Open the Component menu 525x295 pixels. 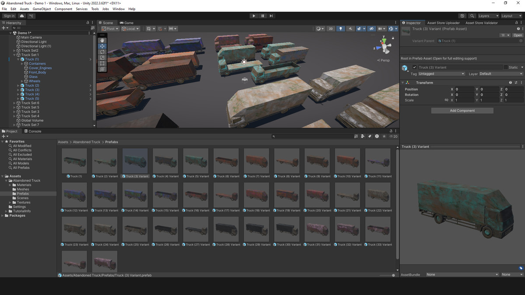(x=63, y=9)
